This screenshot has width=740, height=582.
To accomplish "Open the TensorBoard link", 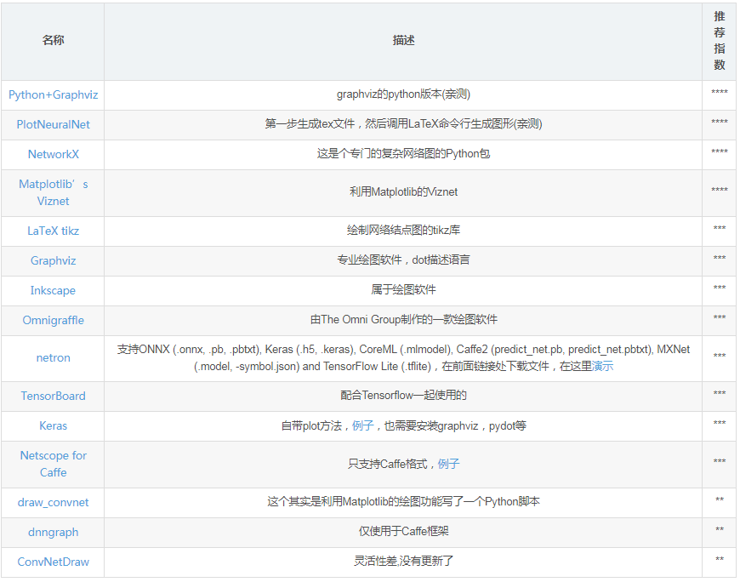I will click(x=53, y=396).
